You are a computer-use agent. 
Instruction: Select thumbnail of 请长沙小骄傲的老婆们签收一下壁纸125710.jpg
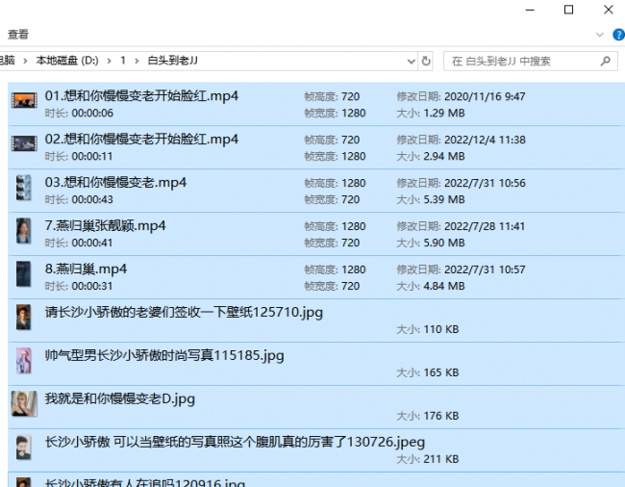click(x=23, y=317)
